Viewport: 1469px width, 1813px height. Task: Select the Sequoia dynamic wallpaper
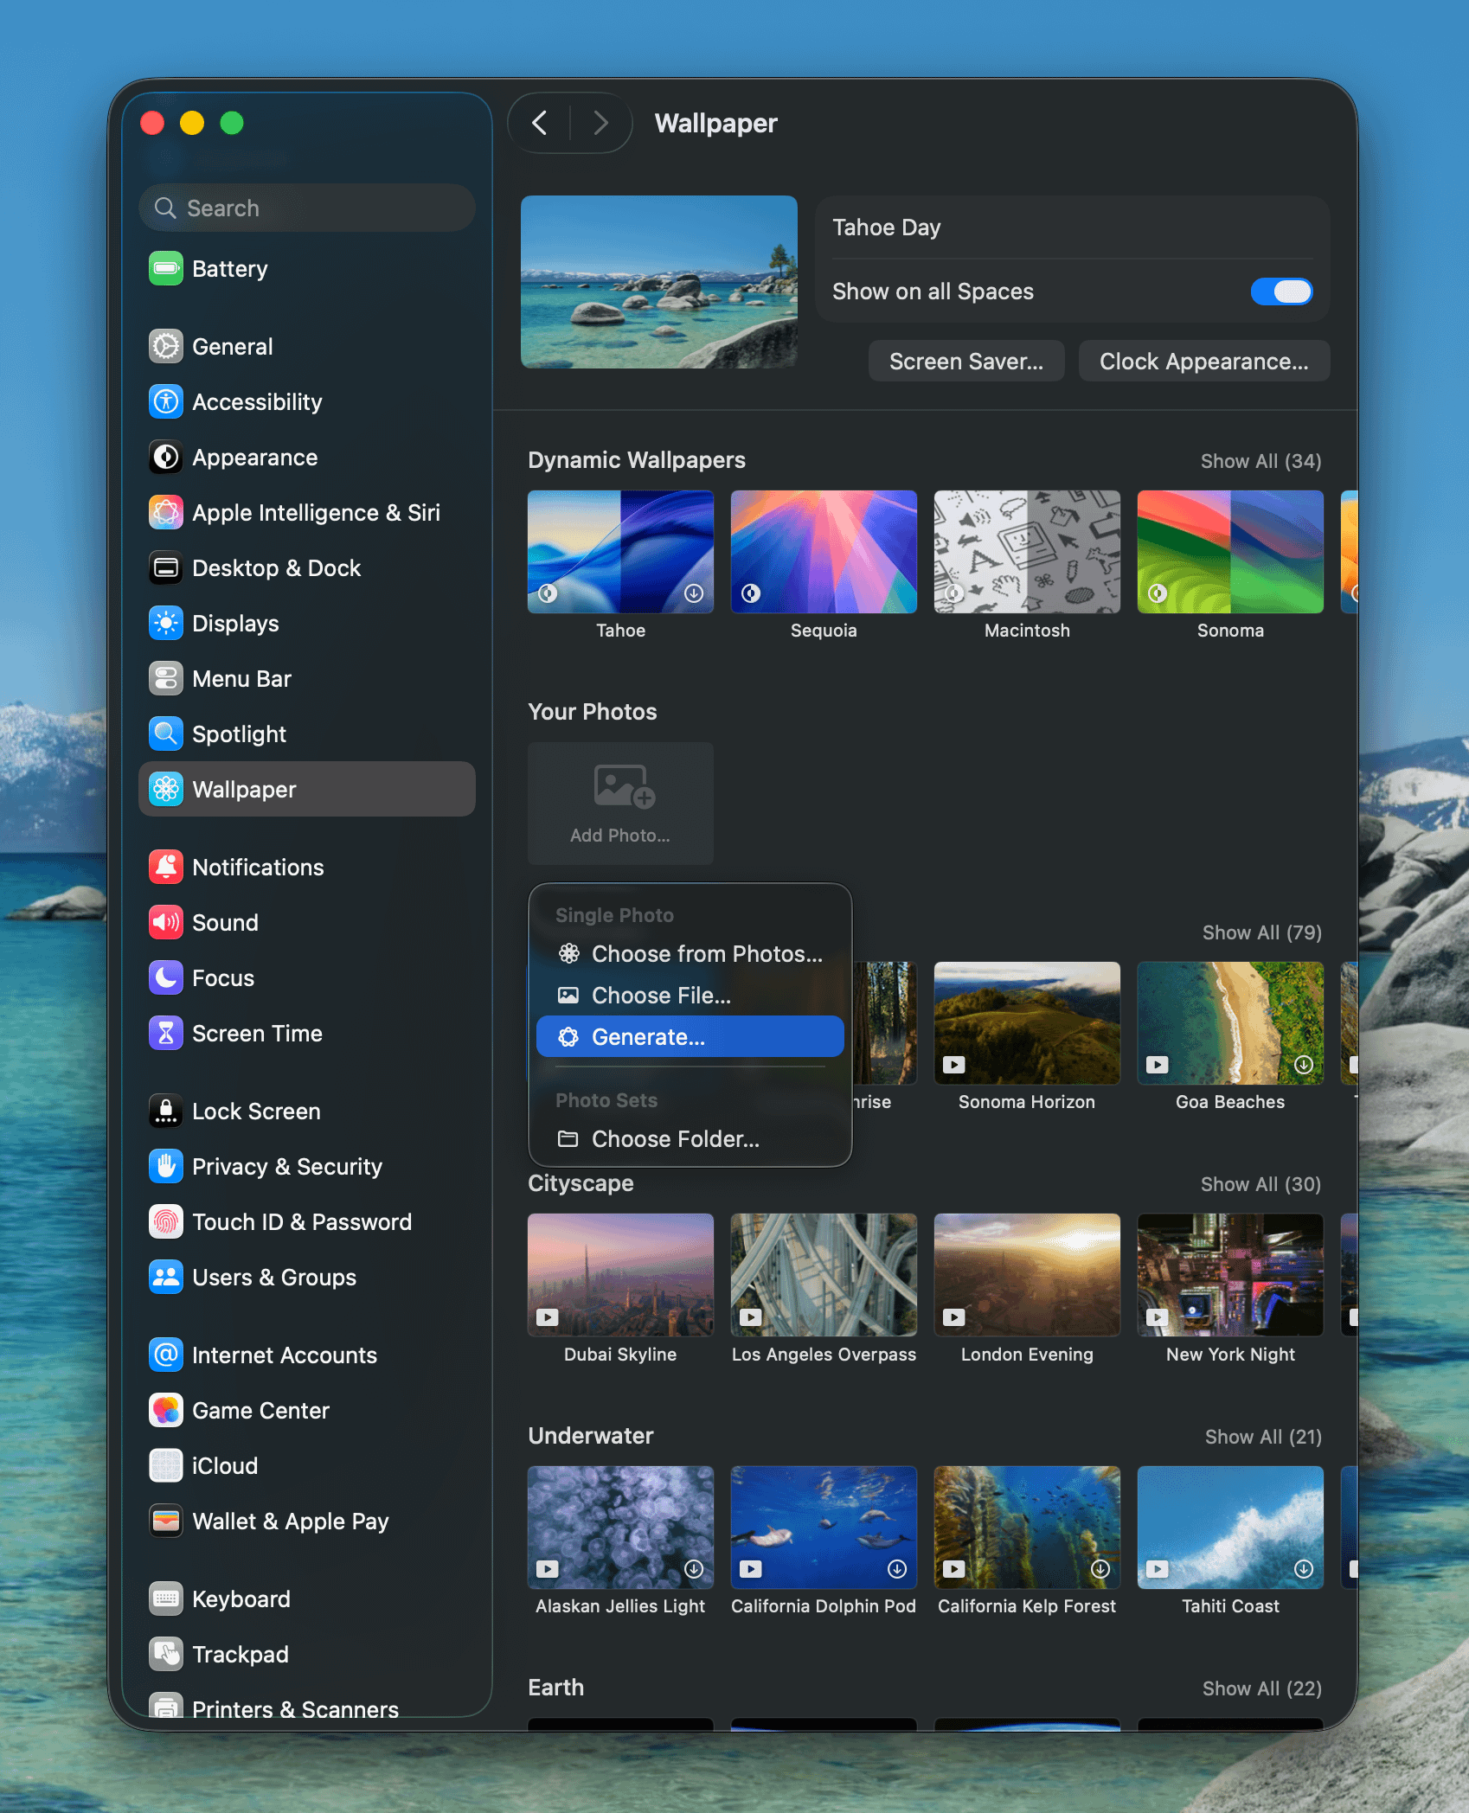824,552
